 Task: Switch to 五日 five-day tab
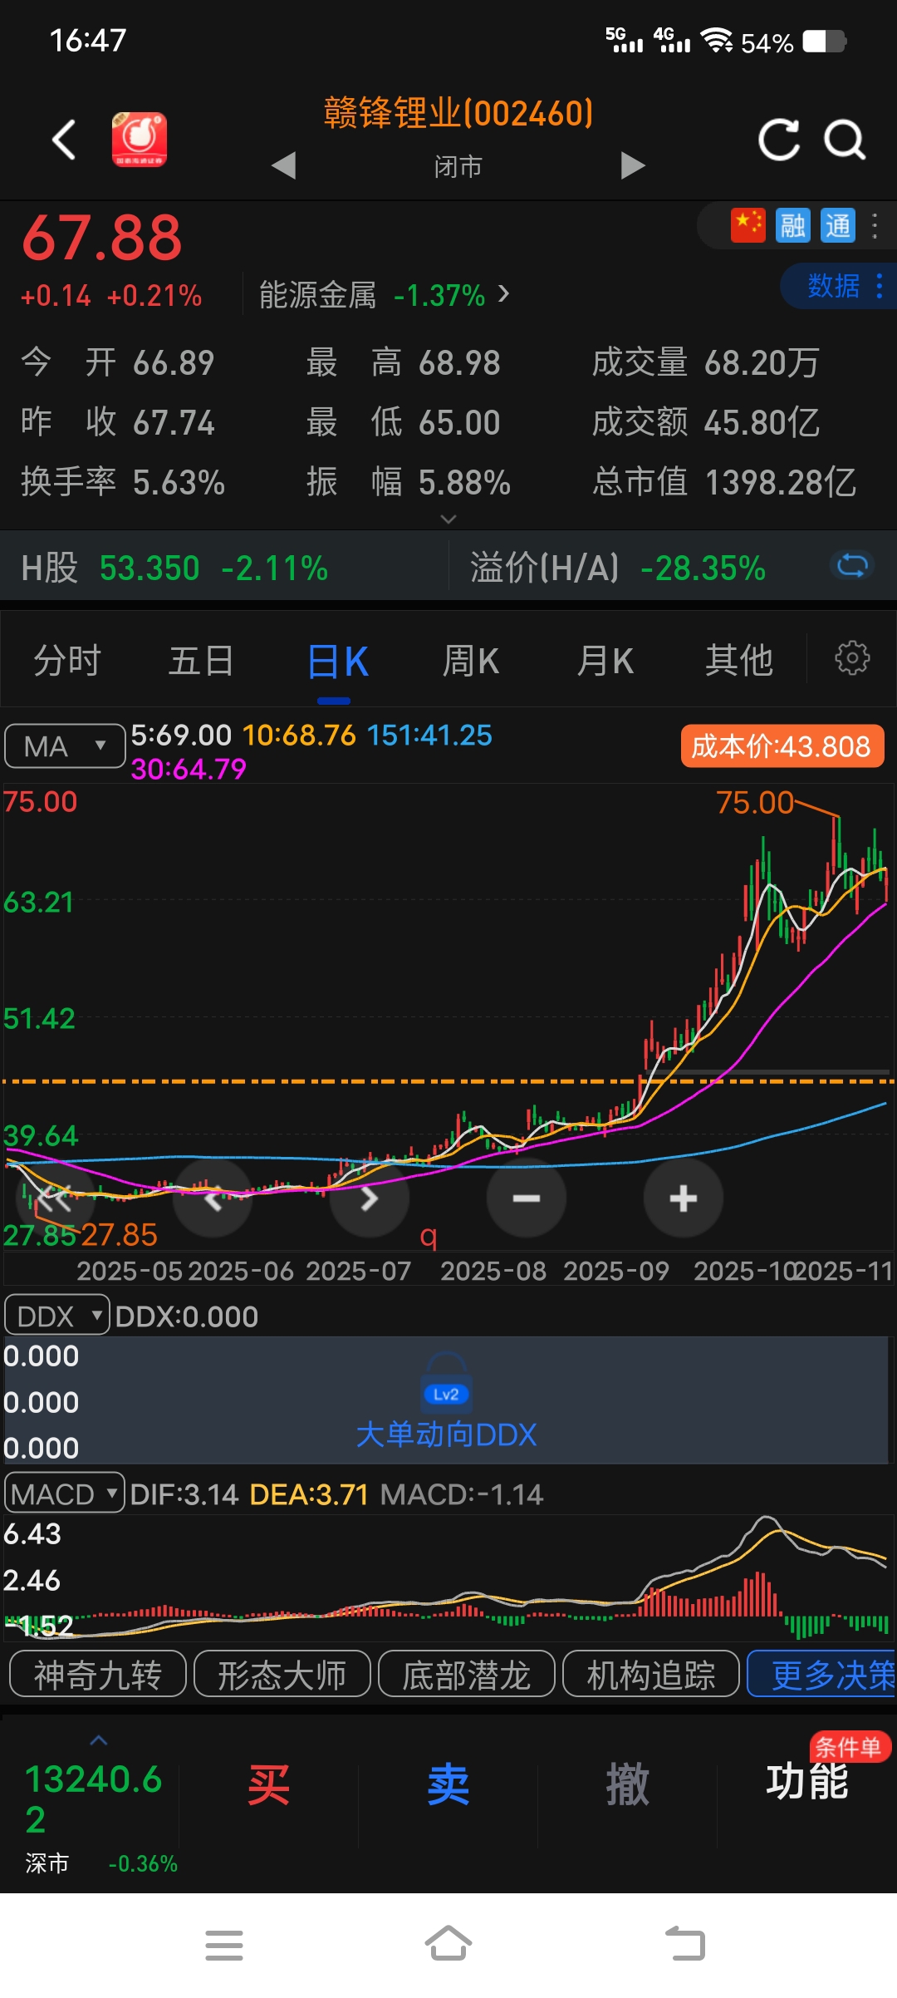pos(201,662)
